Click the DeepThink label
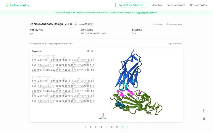The height and width of the screenshot is (133, 213). [137, 30]
